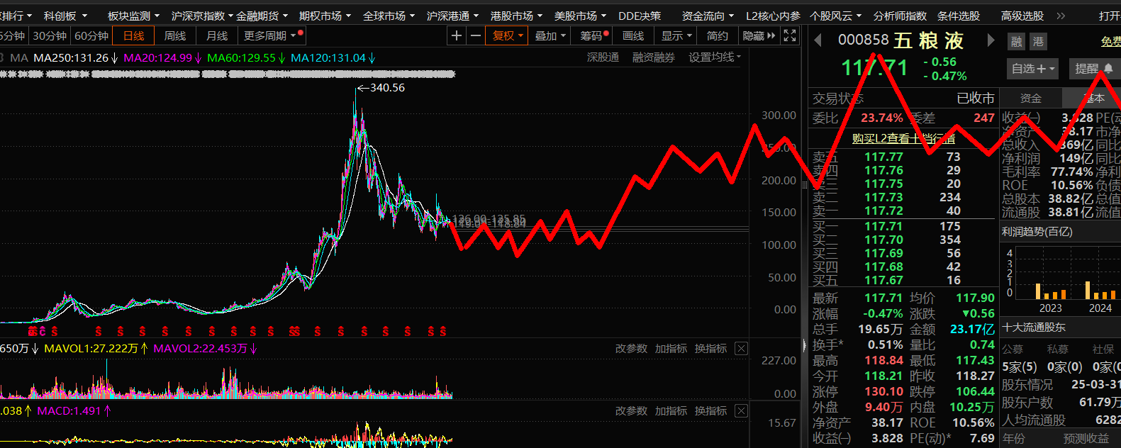Switch to 60分钟 chart period
1121x448 pixels.
click(91, 35)
